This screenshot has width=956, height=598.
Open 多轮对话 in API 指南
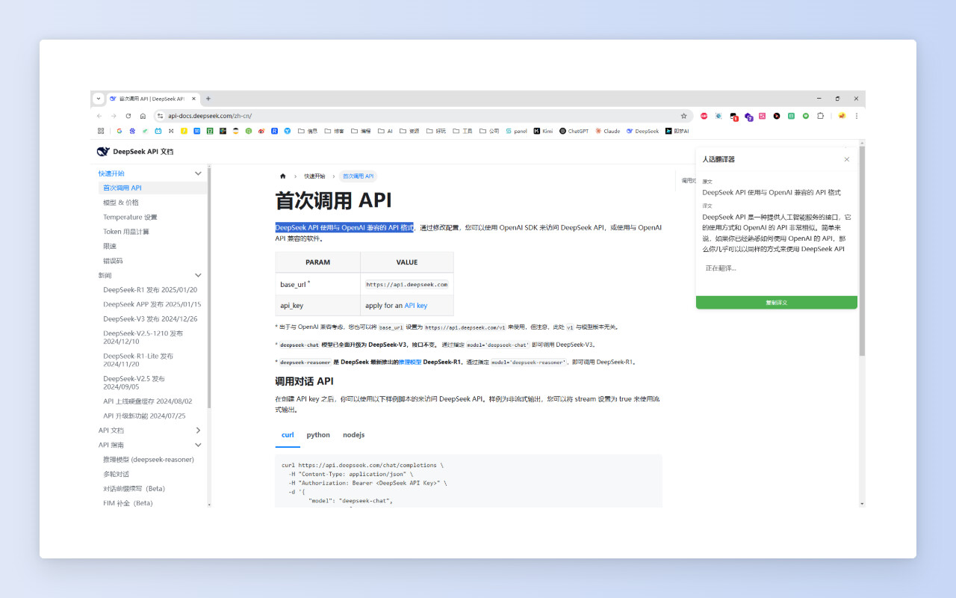pyautogui.click(x=116, y=474)
